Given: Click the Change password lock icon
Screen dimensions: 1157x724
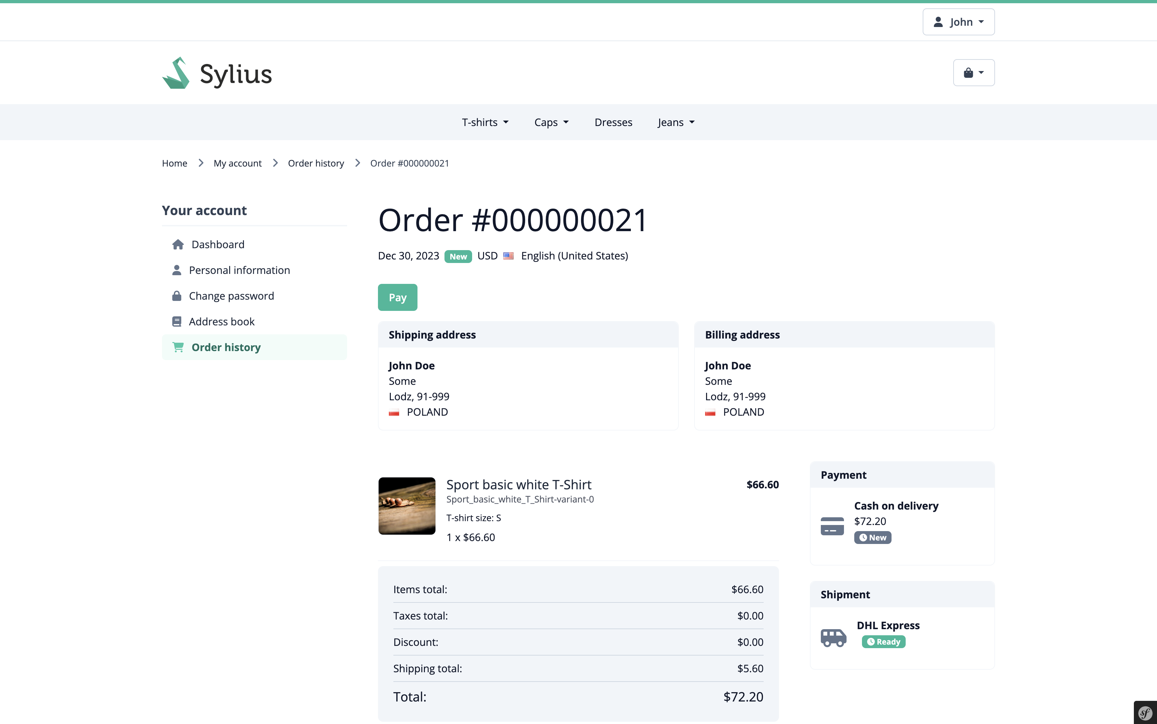Looking at the screenshot, I should [x=177, y=296].
